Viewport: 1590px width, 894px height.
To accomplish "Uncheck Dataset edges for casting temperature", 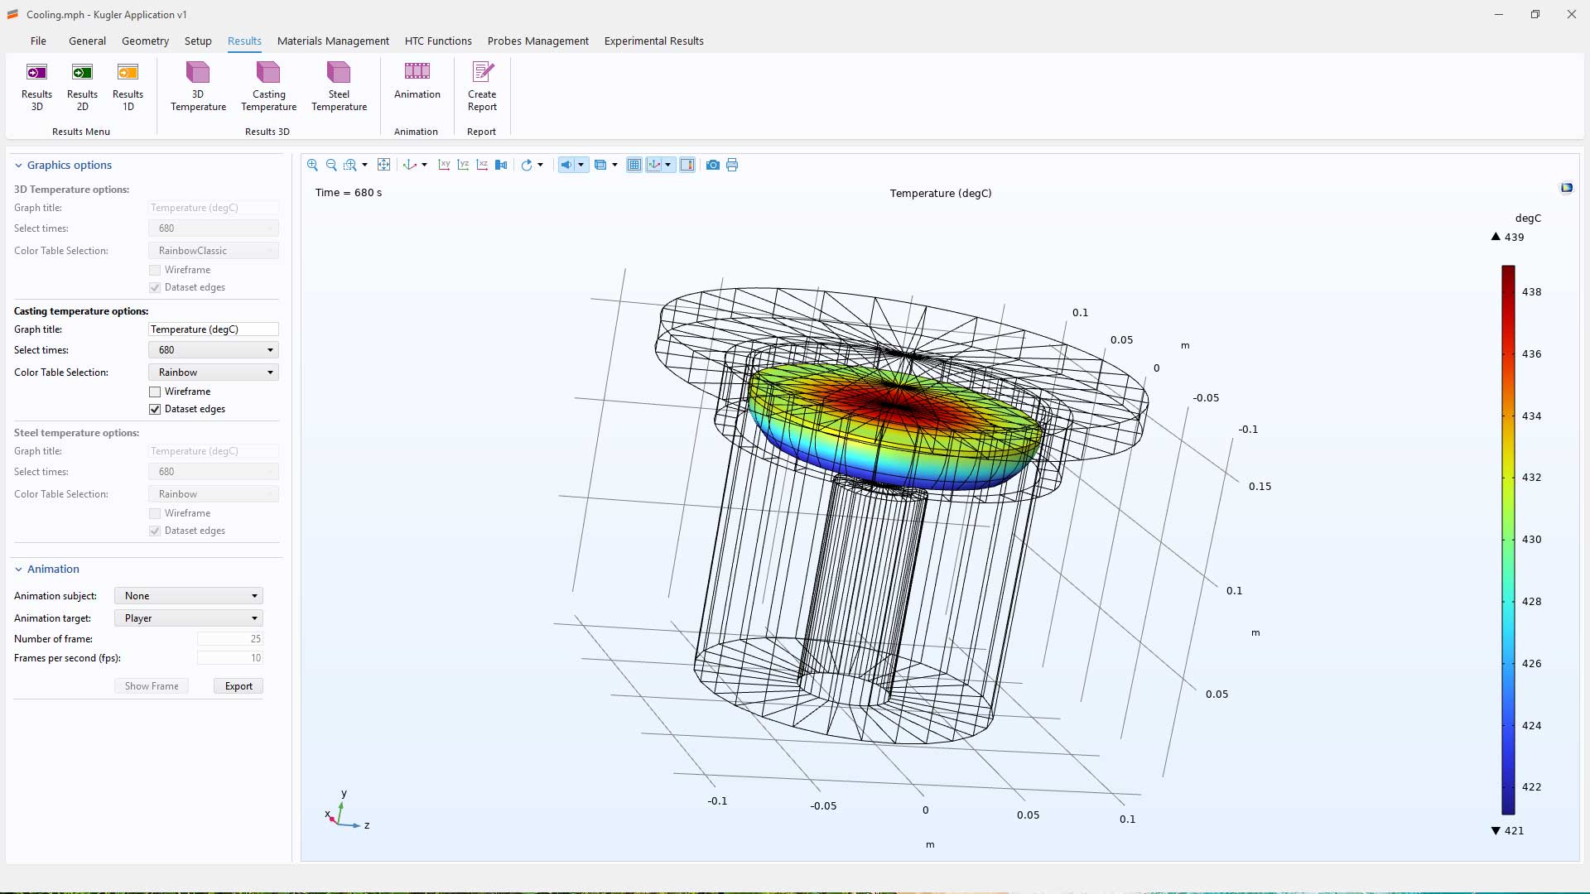I will [155, 409].
